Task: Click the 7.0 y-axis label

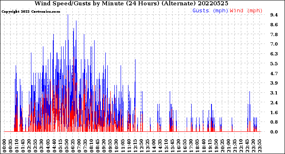Action: [x=274, y=44]
